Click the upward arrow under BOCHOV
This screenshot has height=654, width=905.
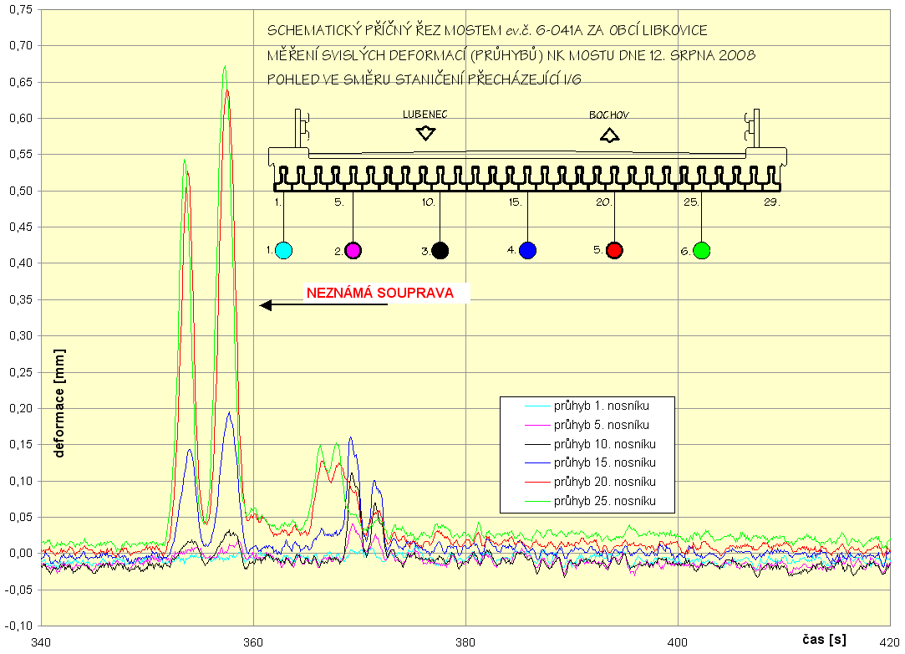[x=610, y=135]
